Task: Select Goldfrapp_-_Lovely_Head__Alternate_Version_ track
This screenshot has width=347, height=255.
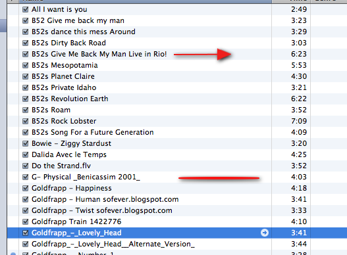Action: tap(113, 244)
